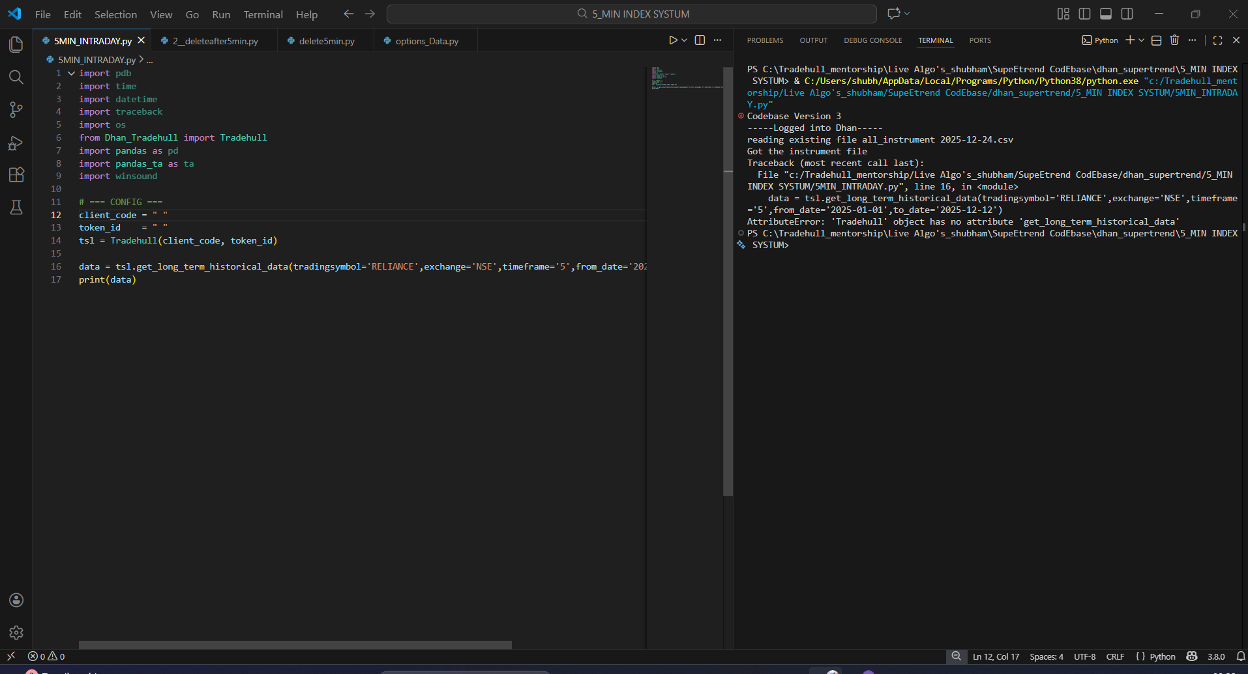Switch to the options_Data.py tab
Image resolution: width=1248 pixels, height=674 pixels.
coord(426,41)
